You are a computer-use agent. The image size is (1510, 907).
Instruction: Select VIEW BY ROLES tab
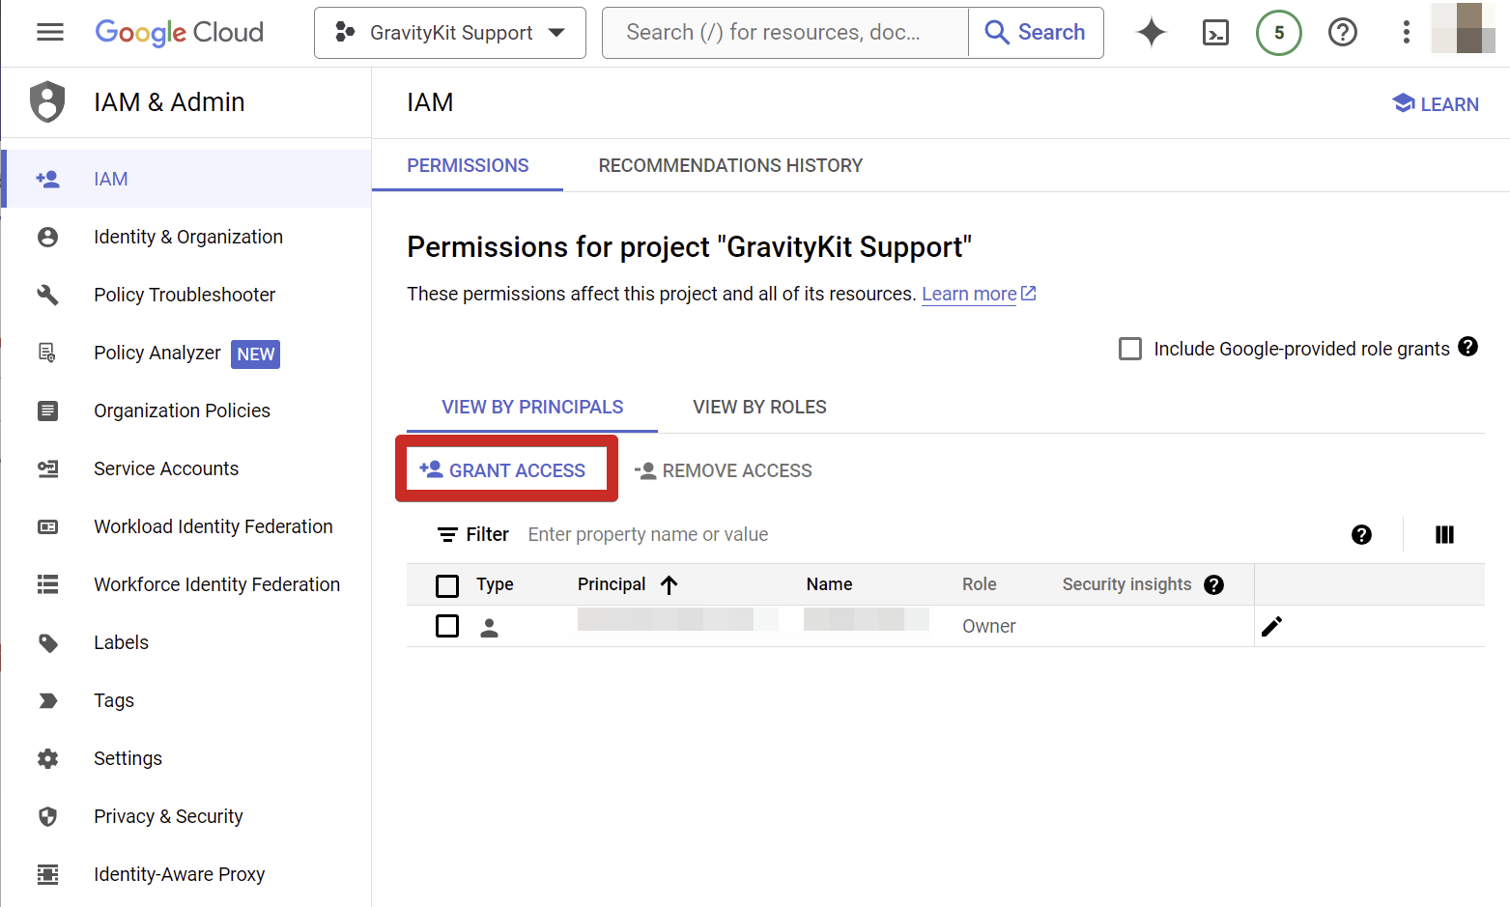click(759, 407)
